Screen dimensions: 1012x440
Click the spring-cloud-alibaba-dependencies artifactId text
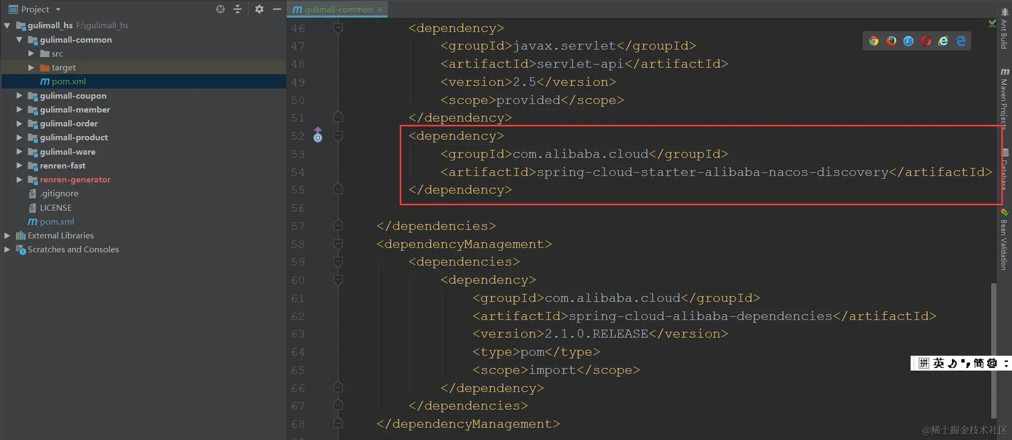pos(700,316)
